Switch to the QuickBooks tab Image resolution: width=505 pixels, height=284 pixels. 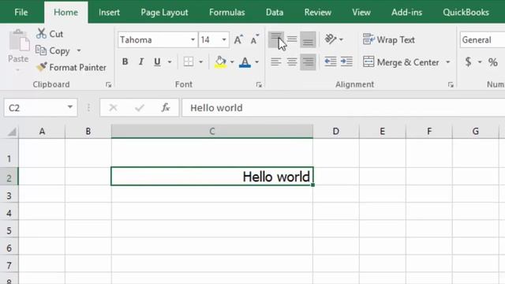(466, 13)
